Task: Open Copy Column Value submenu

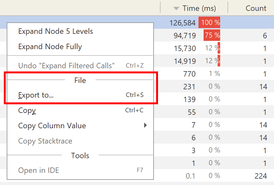Action: pos(80,125)
